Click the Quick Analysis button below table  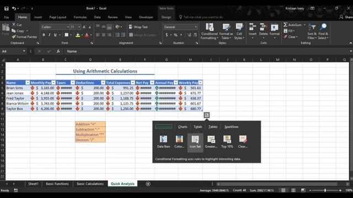coord(206,115)
